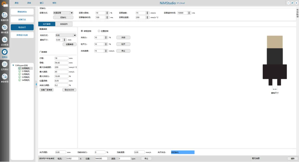Viewport: 299px width, 162px height.
Task: Select 位置控制 radio button
Action: point(99,31)
